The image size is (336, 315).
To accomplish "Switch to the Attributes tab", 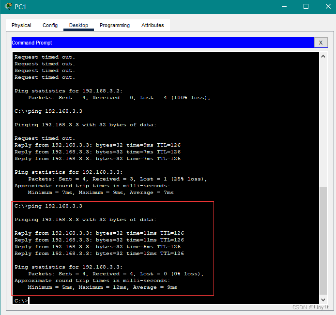I will [x=153, y=25].
